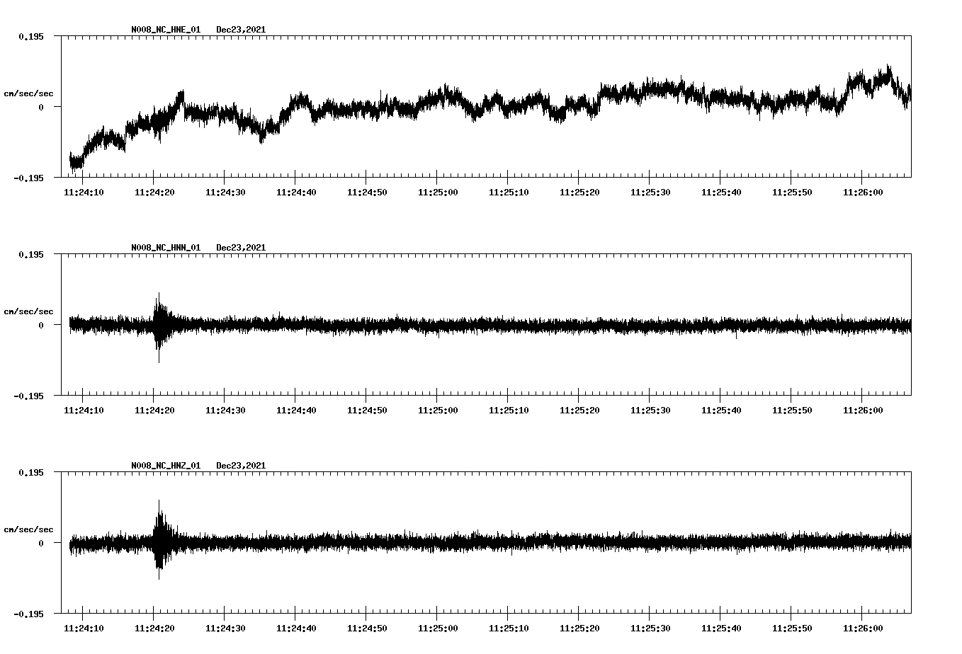Viewport: 962px width, 654px height.
Task: Click the 11:24:30 tick label under HNN plot
Action: pos(225,410)
